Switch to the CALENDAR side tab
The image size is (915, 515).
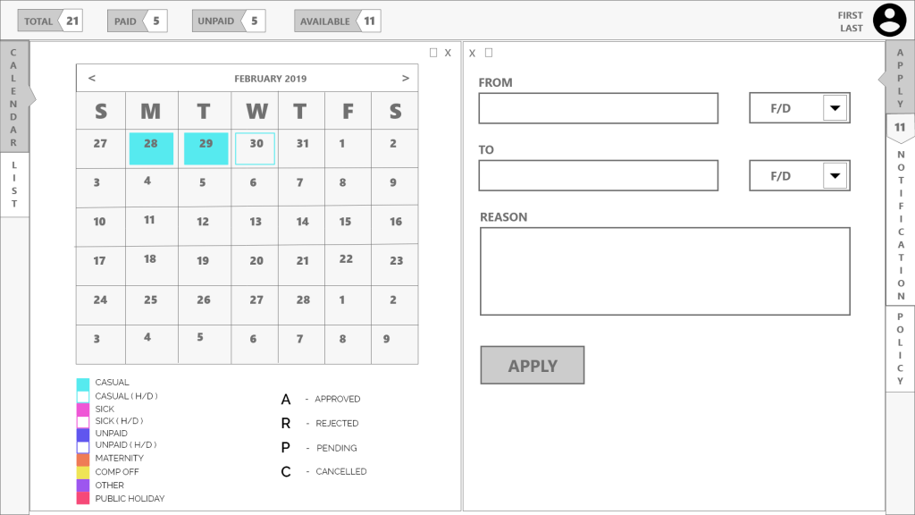click(14, 97)
